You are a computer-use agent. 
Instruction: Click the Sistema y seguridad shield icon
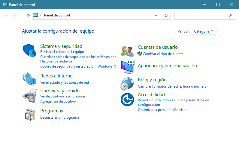pos(30,50)
